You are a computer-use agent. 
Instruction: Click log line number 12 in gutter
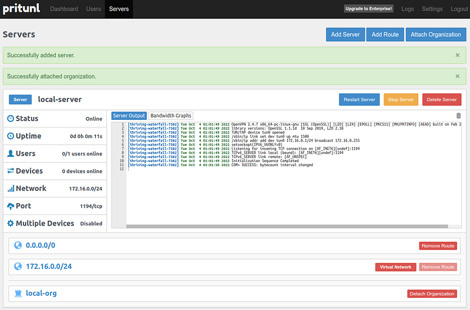[x=122, y=169]
